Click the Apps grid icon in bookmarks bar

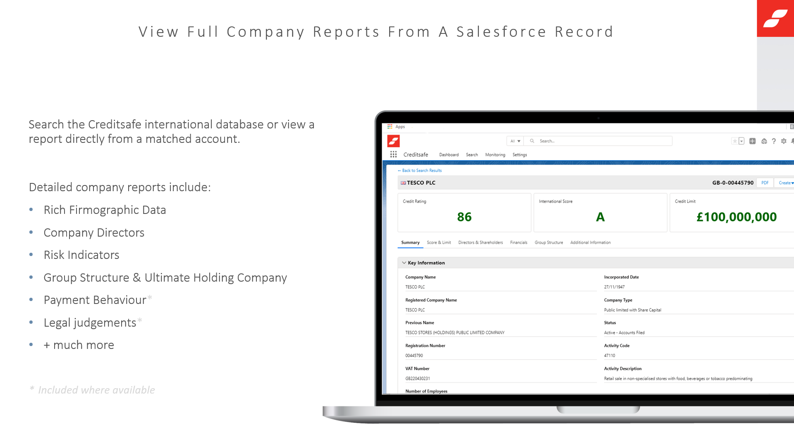click(x=390, y=127)
